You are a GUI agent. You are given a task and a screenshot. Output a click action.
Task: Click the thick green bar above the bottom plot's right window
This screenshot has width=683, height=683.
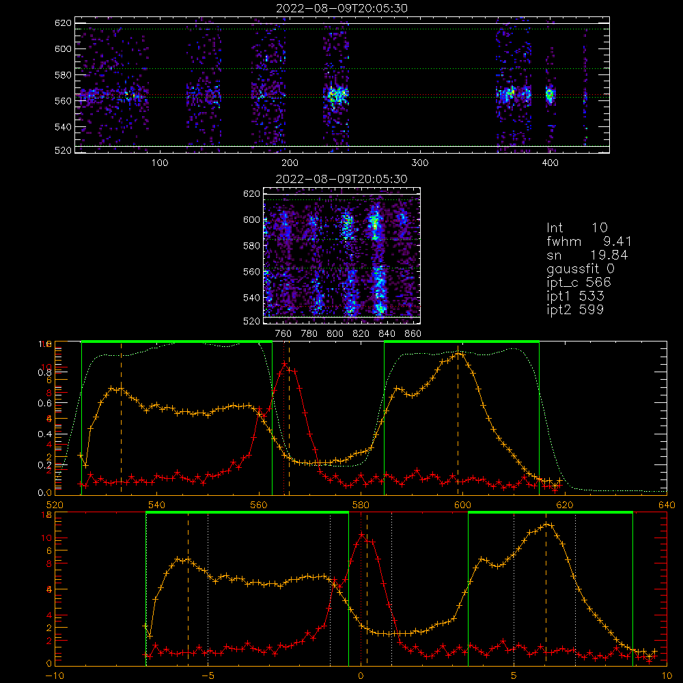pos(550,512)
